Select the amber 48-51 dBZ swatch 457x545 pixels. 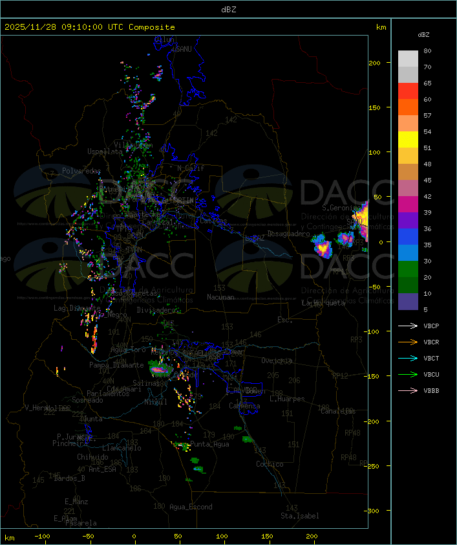click(408, 156)
